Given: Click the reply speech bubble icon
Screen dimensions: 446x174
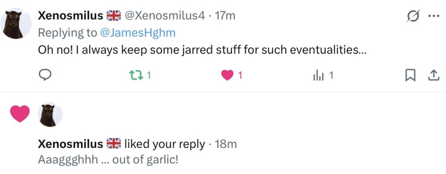Looking at the screenshot, I should [45, 75].
